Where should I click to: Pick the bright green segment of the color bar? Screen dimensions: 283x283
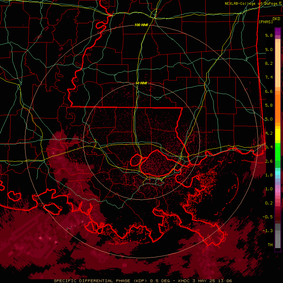(x=278, y=152)
